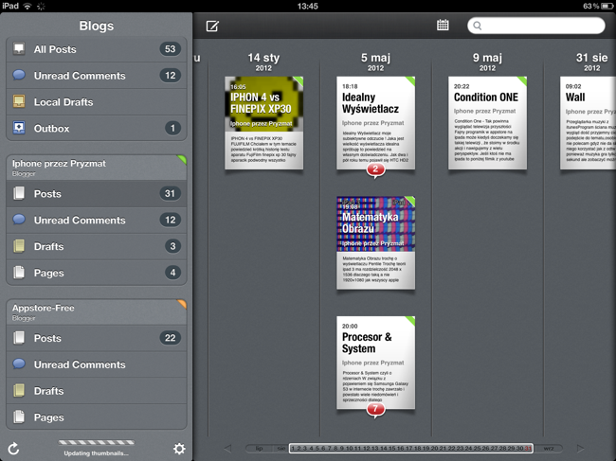616x461 pixels.
Task: Open IPHON 4 vs FINEPIX XP30 post
Action: pyautogui.click(x=263, y=123)
